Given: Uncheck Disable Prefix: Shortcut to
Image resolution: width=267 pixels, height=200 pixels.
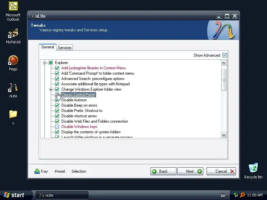Looking at the screenshot, I should [57, 111].
